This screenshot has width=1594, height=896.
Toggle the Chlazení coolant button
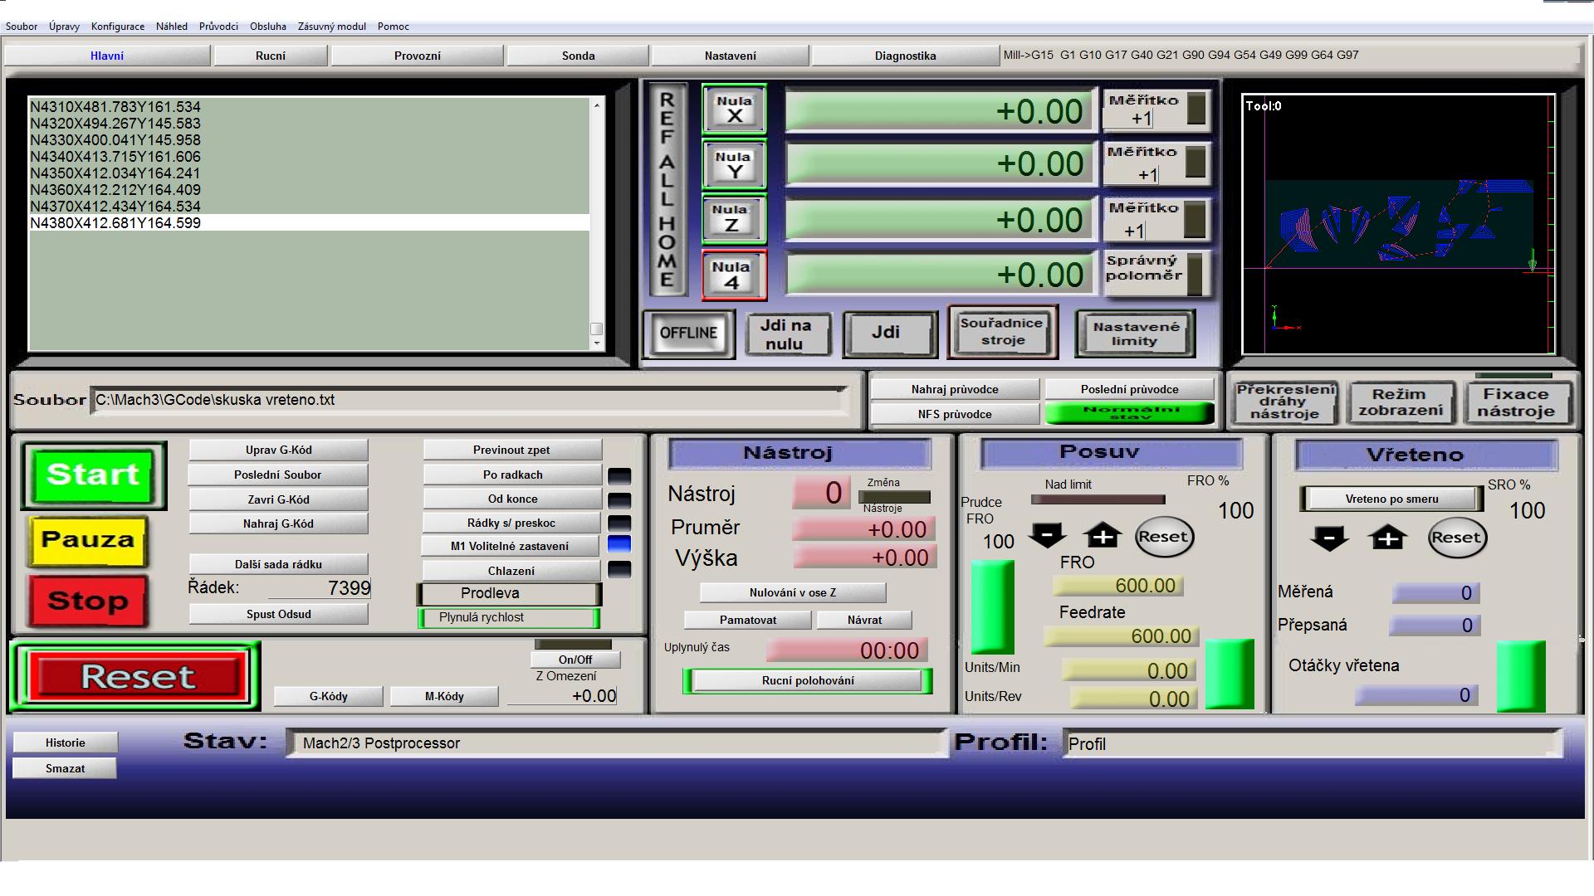511,571
